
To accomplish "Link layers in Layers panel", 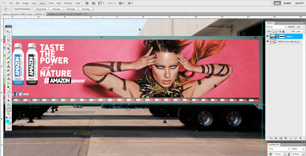I will tap(271, 138).
